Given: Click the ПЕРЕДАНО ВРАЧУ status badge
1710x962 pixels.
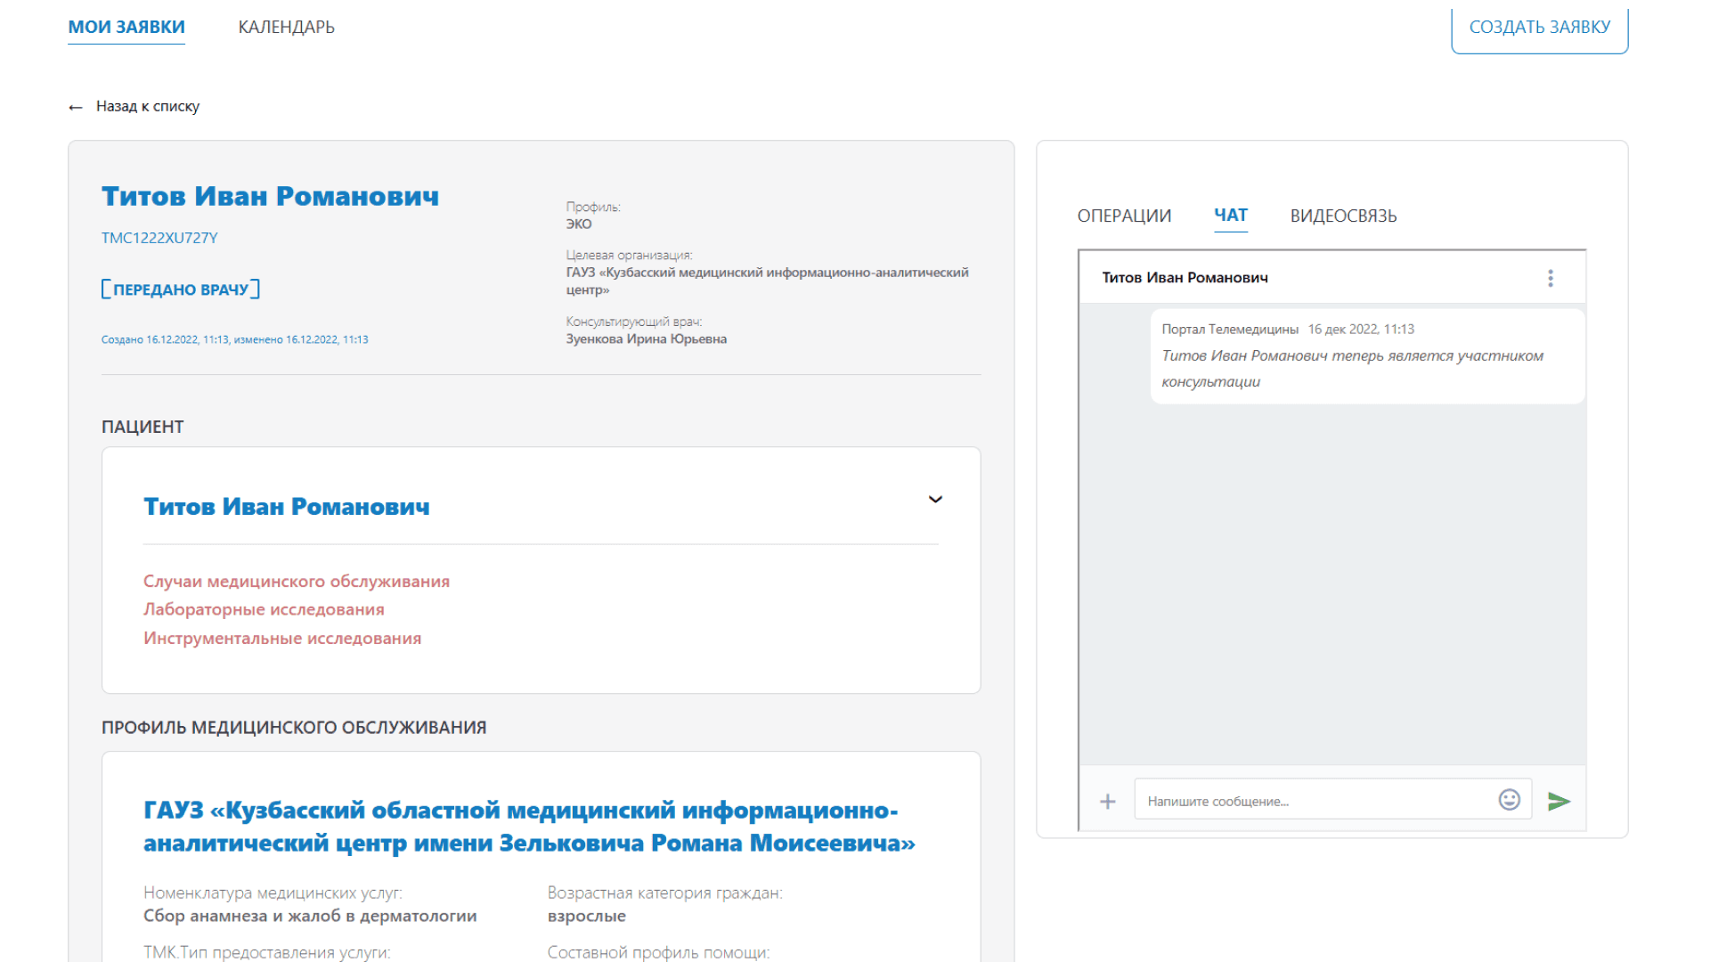Looking at the screenshot, I should tap(181, 289).
